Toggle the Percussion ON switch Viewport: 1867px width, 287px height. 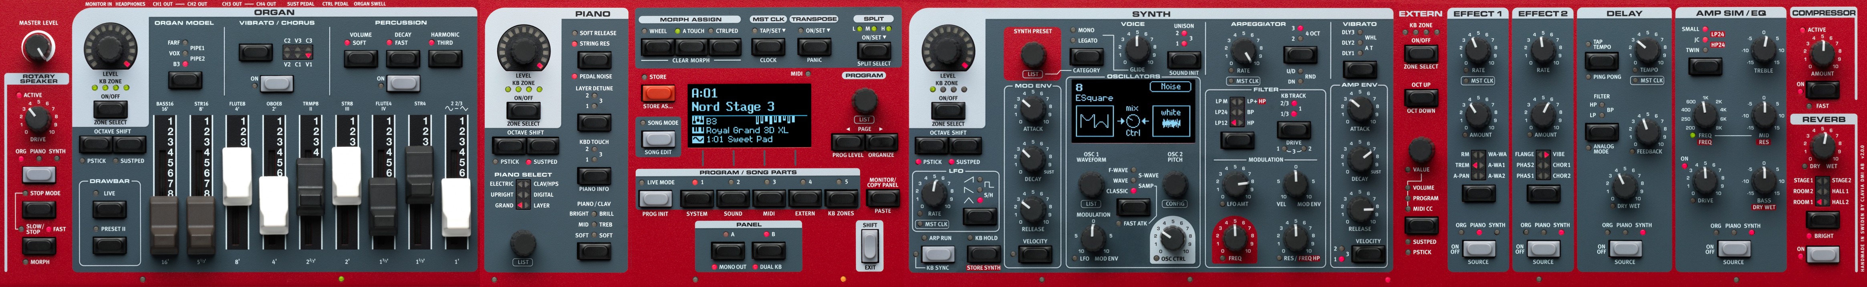click(402, 84)
